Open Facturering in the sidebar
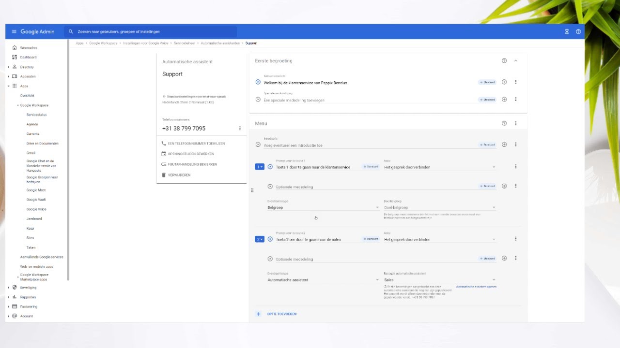Image resolution: width=620 pixels, height=348 pixels. pos(29,306)
